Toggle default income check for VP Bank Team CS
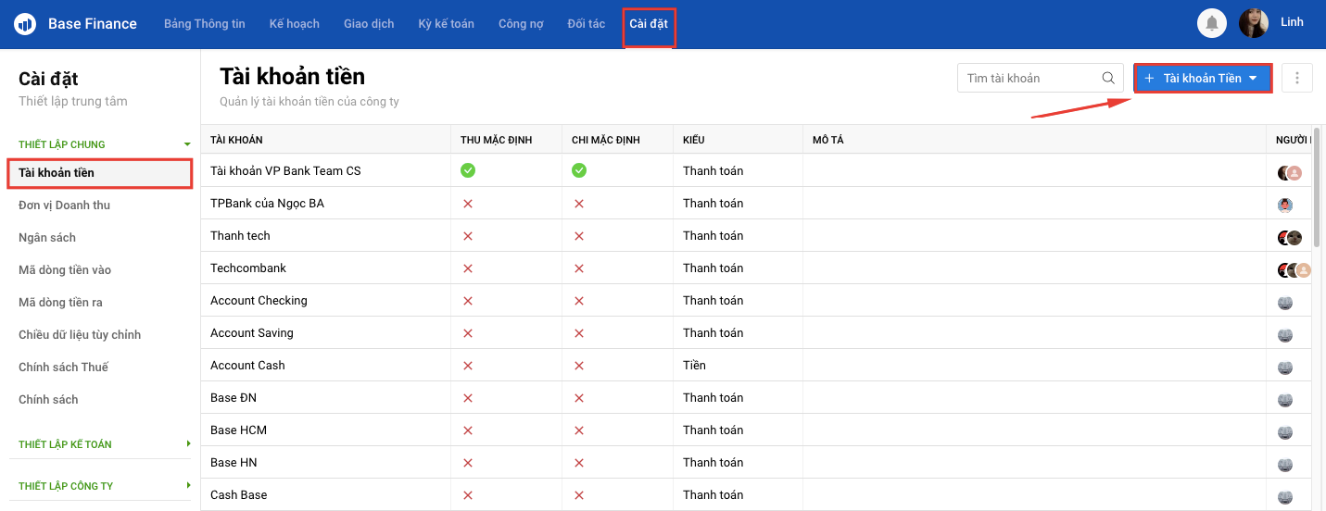Screen dimensions: 1326x511 [468, 170]
